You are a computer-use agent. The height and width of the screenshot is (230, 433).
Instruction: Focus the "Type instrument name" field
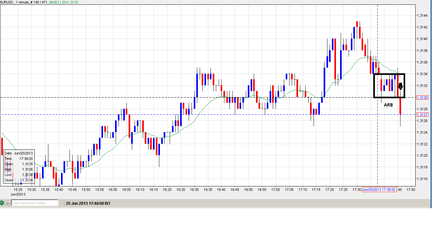pos(35,203)
